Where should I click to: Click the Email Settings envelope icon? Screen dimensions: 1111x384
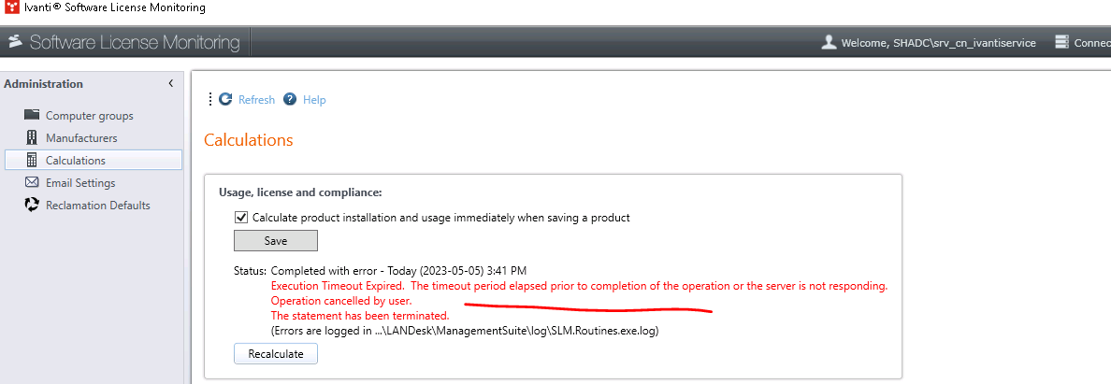pyautogui.click(x=31, y=182)
